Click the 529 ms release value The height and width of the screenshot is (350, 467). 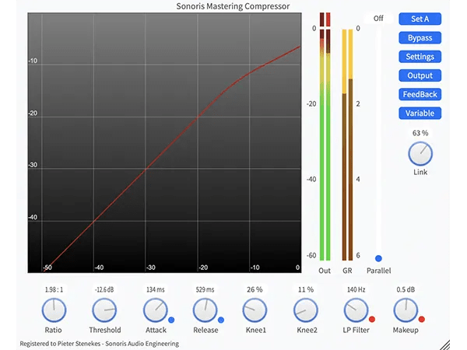point(205,289)
